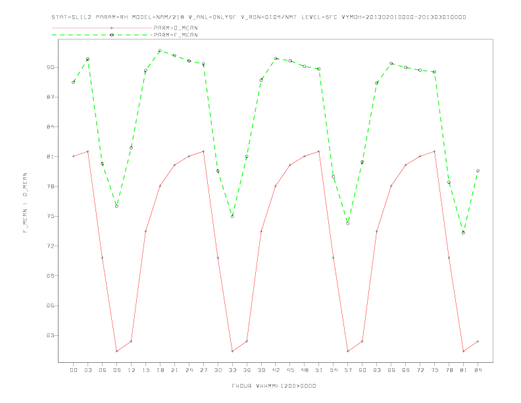Click the green dashed line sample in legend
Viewport: 521px width, 403px height.
(102, 35)
